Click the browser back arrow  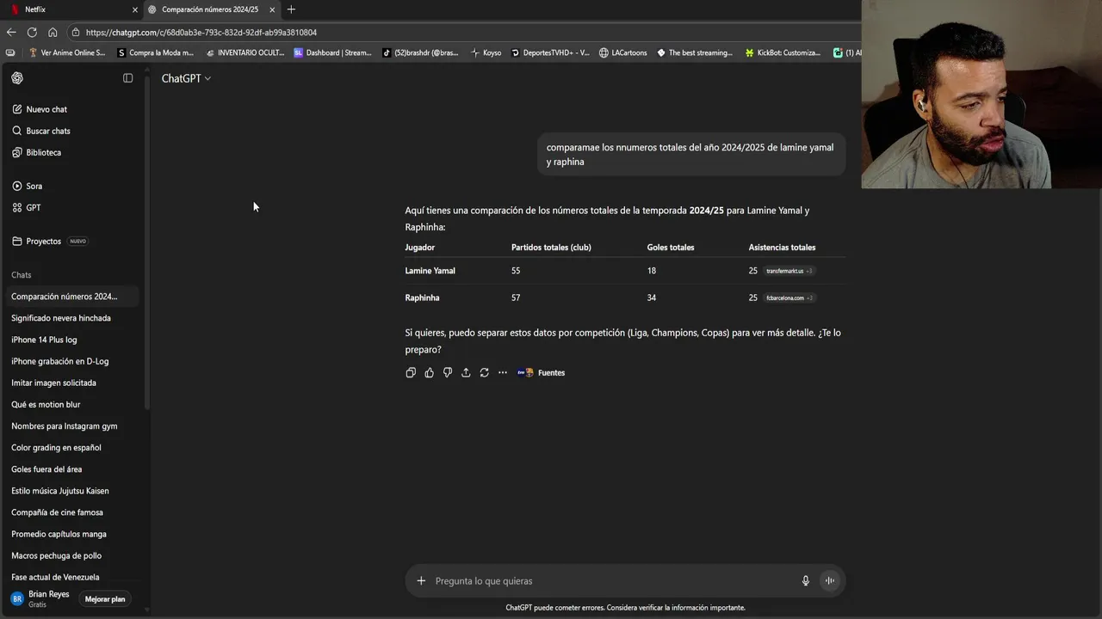tap(11, 32)
